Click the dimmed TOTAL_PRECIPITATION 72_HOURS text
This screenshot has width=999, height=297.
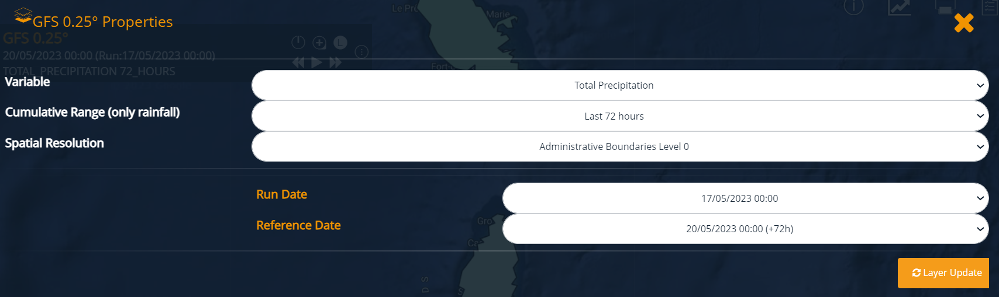coord(89,71)
